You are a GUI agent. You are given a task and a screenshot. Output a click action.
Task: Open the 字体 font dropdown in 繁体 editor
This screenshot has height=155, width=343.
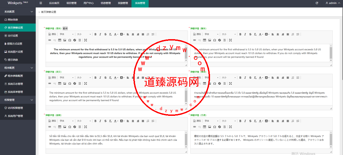[x=212, y=34]
